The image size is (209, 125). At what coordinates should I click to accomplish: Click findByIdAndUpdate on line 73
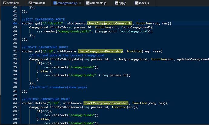(x=66, y=59)
